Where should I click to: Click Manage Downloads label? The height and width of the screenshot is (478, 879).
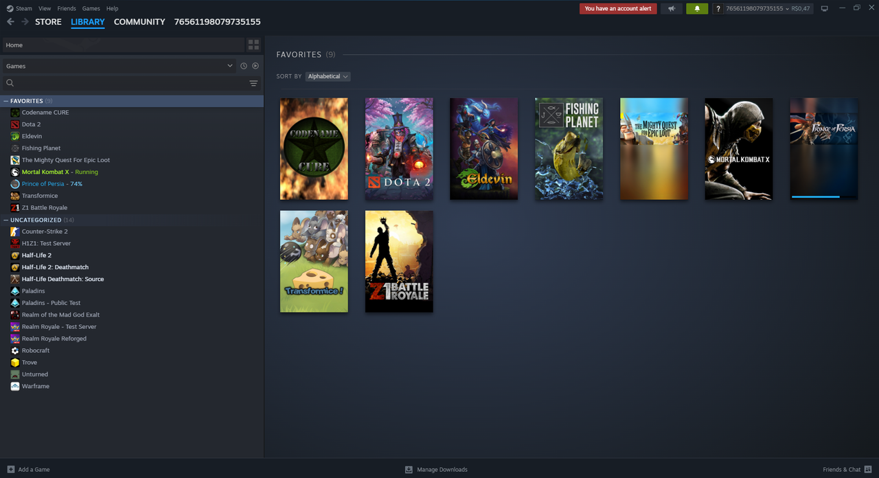(x=442, y=470)
